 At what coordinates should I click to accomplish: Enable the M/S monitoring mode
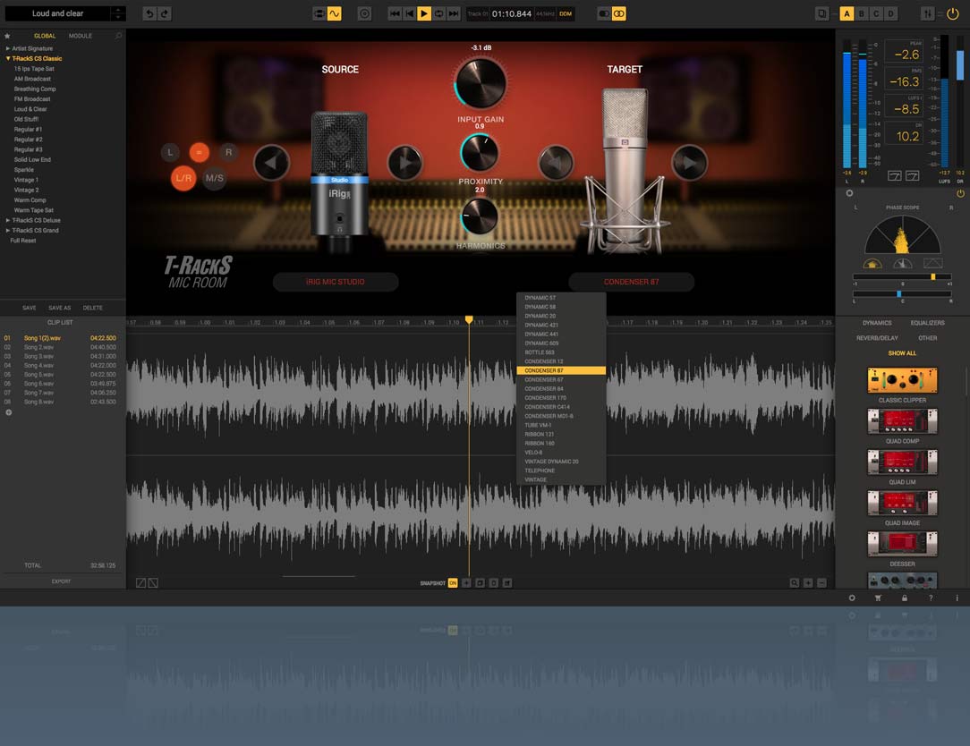click(x=214, y=178)
